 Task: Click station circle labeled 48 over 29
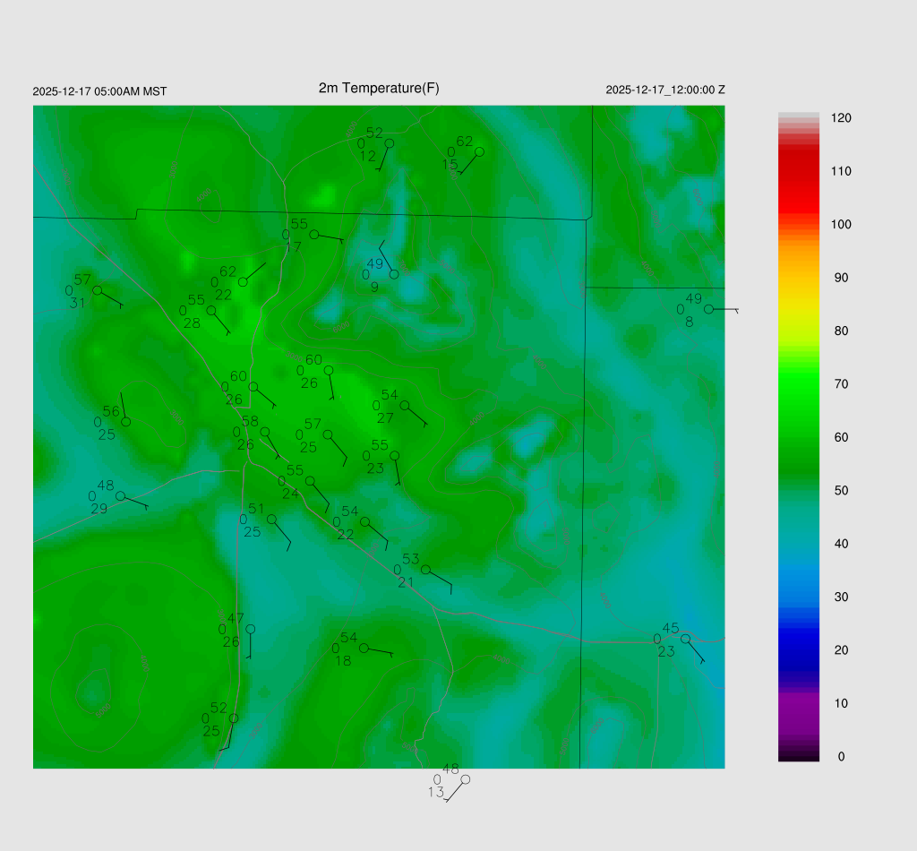tap(120, 495)
